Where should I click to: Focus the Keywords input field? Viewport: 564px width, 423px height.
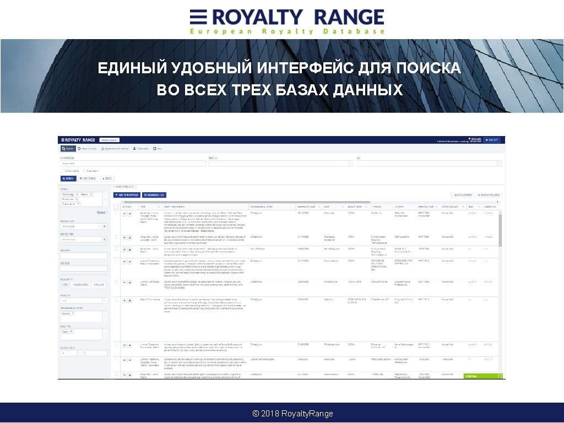coord(133,164)
